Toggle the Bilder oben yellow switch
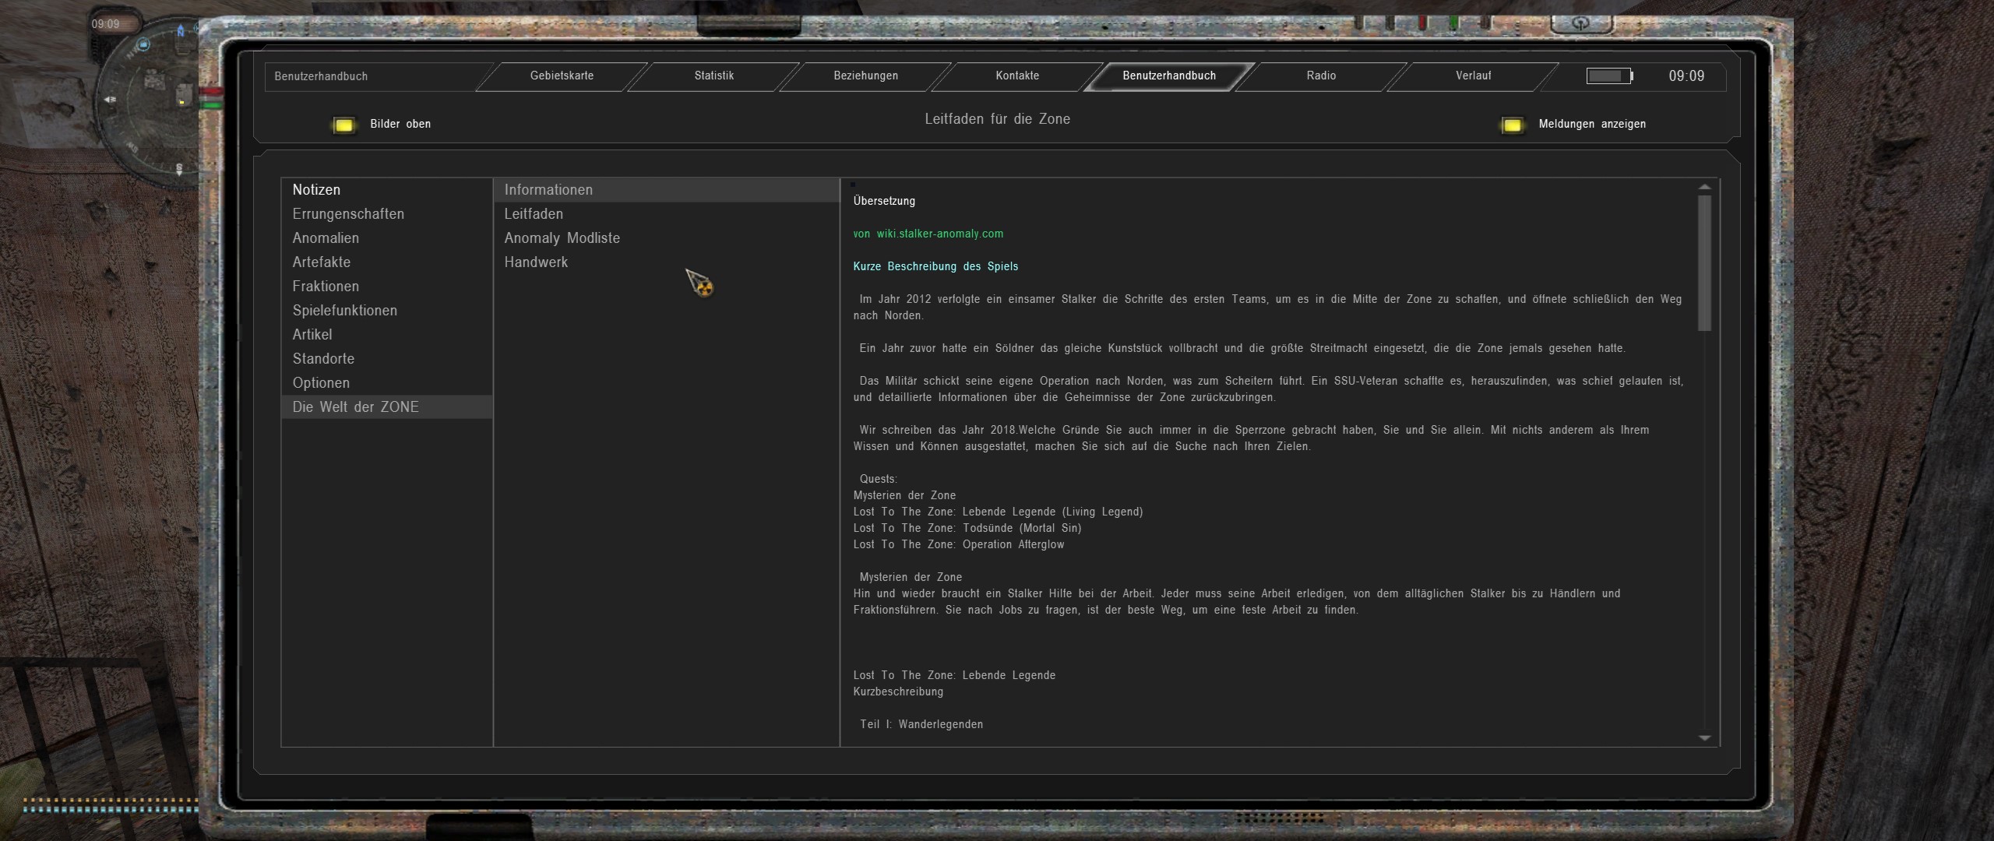Viewport: 1994px width, 841px height. tap(343, 125)
